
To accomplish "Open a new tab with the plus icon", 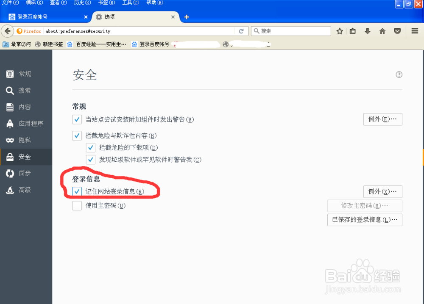I will (187, 17).
